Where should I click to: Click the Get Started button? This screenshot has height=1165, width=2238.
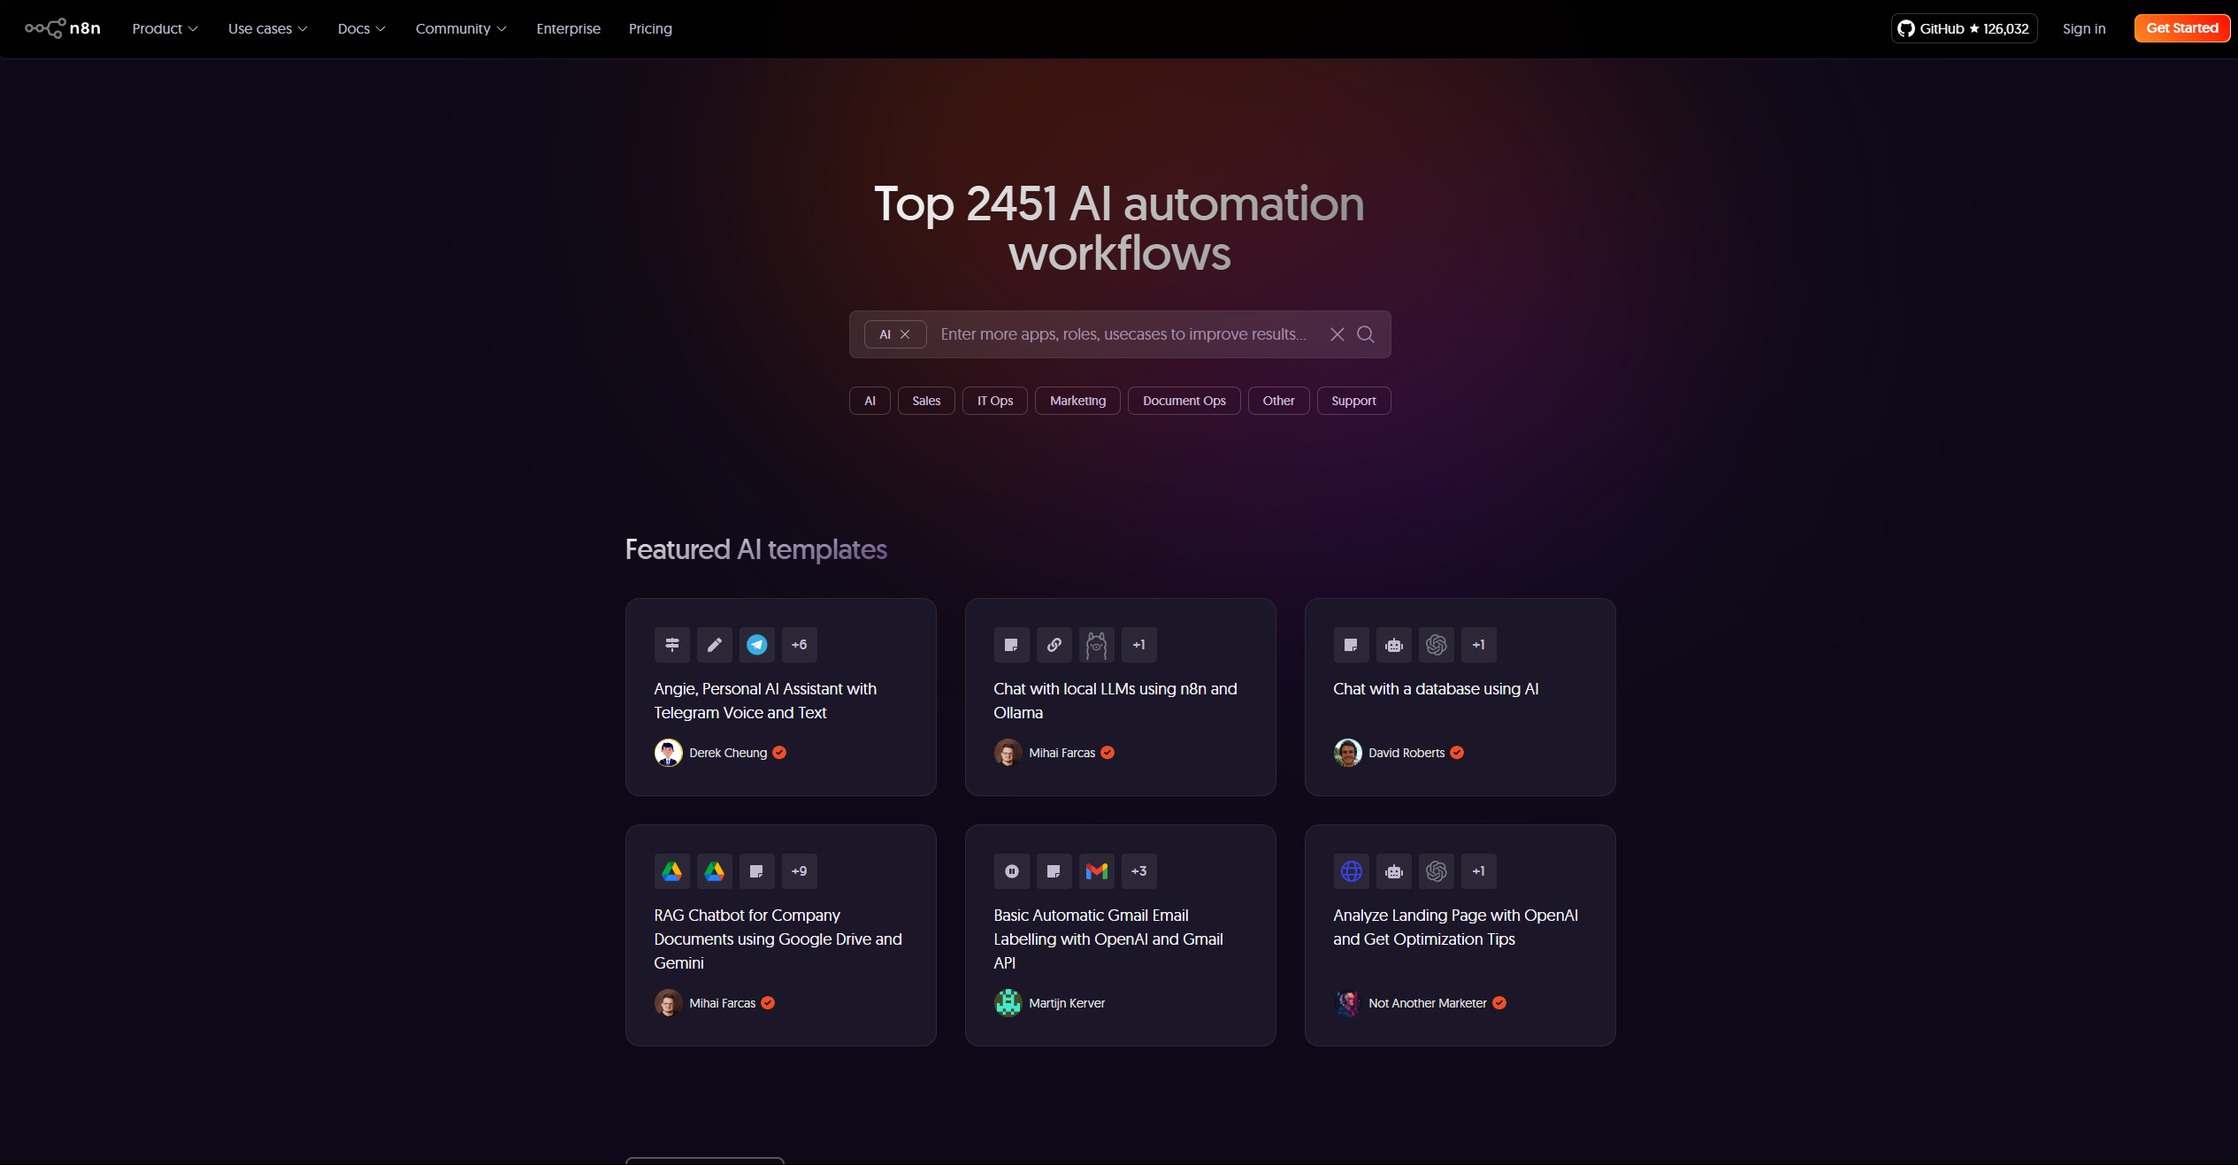point(2182,28)
